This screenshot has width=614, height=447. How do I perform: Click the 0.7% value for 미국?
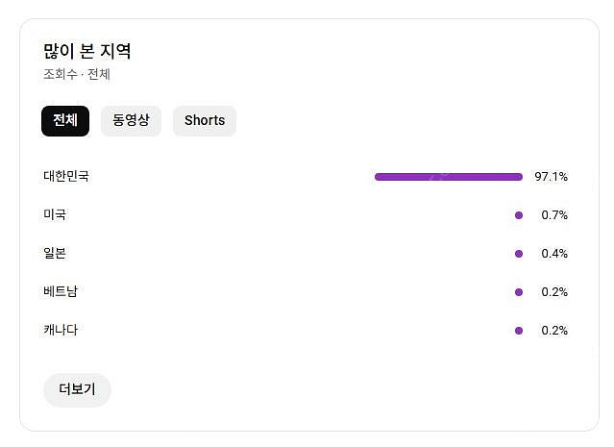tap(554, 215)
